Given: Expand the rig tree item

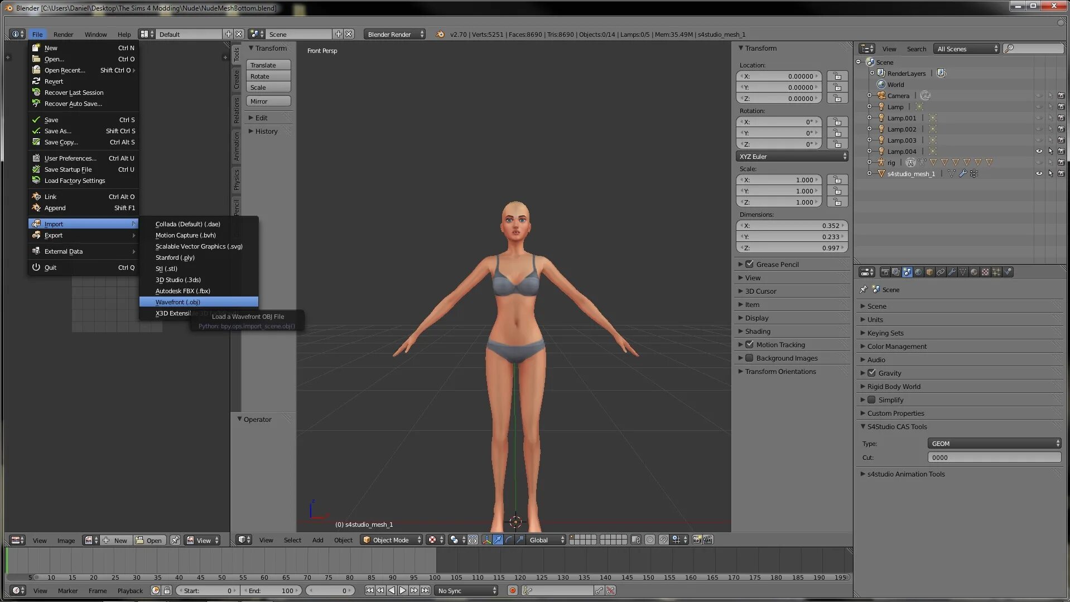Looking at the screenshot, I should pos(869,162).
